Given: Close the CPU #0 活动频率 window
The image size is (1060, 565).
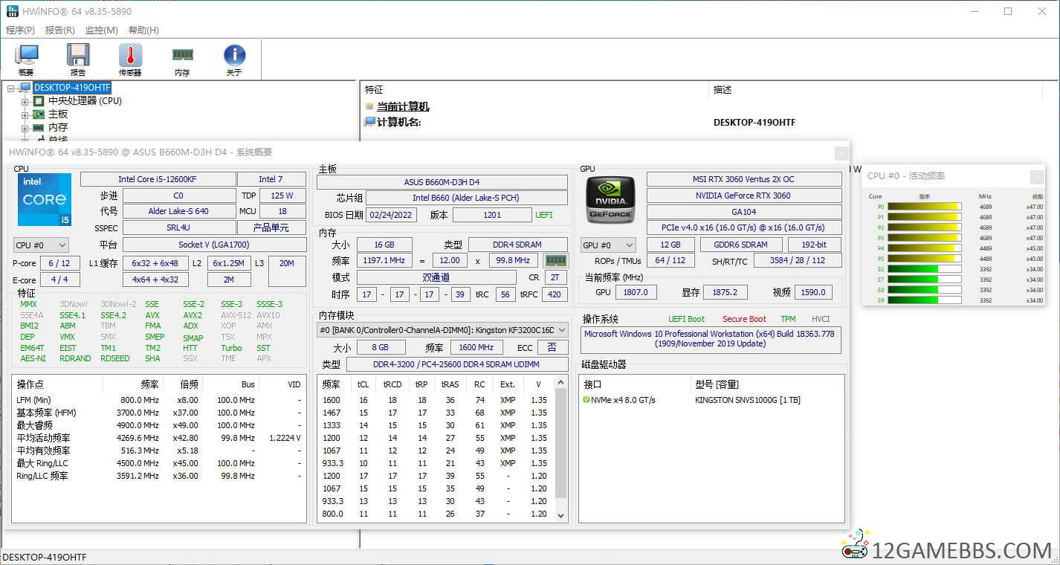Looking at the screenshot, I should coord(1037,176).
